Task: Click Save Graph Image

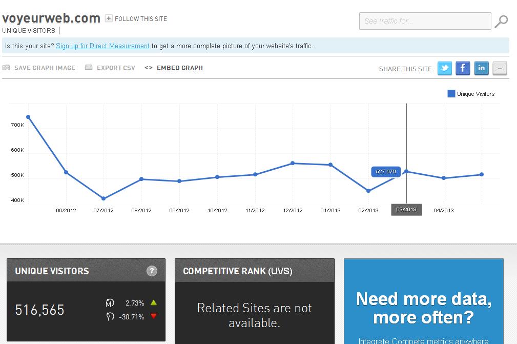Action: tap(45, 68)
